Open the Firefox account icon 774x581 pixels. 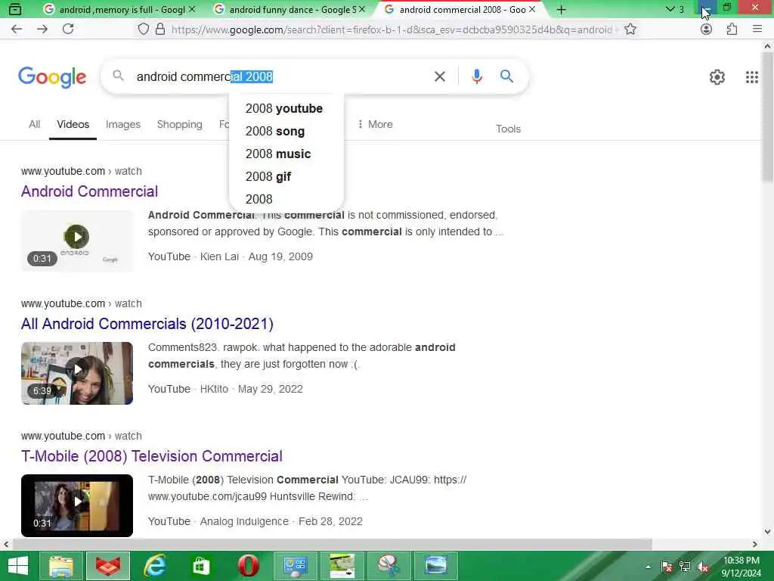pyautogui.click(x=707, y=30)
